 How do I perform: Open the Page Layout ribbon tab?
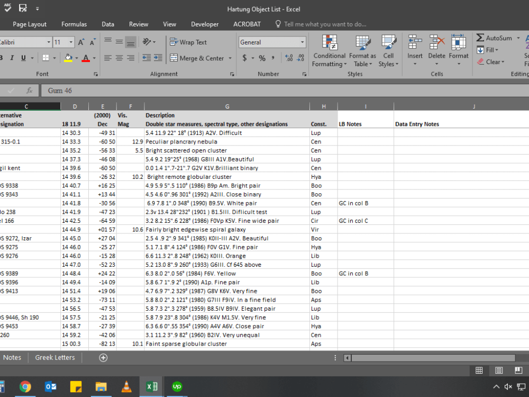pyautogui.click(x=30, y=24)
